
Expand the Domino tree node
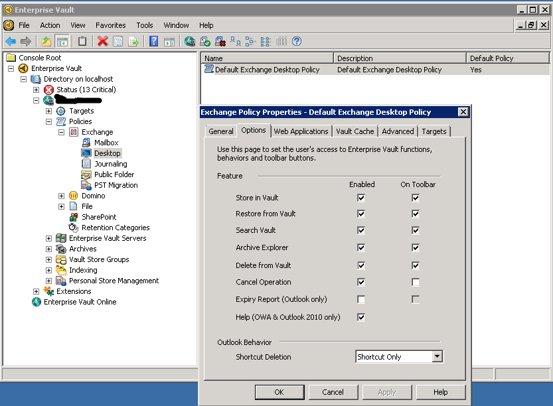coord(61,196)
